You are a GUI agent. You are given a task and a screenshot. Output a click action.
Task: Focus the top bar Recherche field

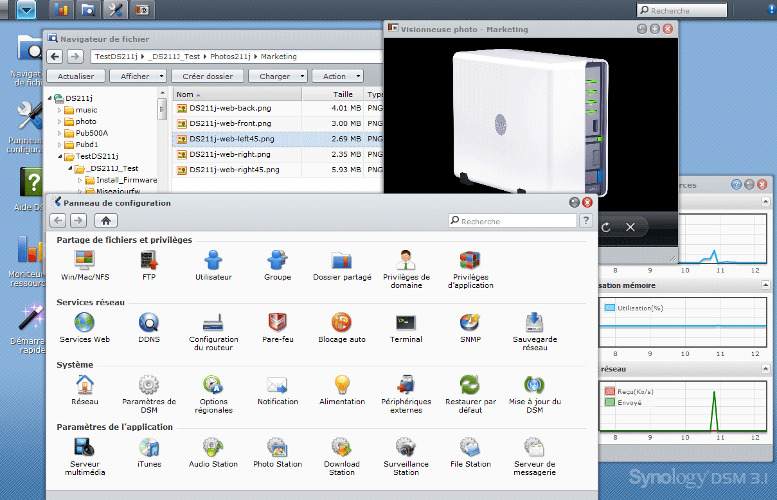coord(682,10)
